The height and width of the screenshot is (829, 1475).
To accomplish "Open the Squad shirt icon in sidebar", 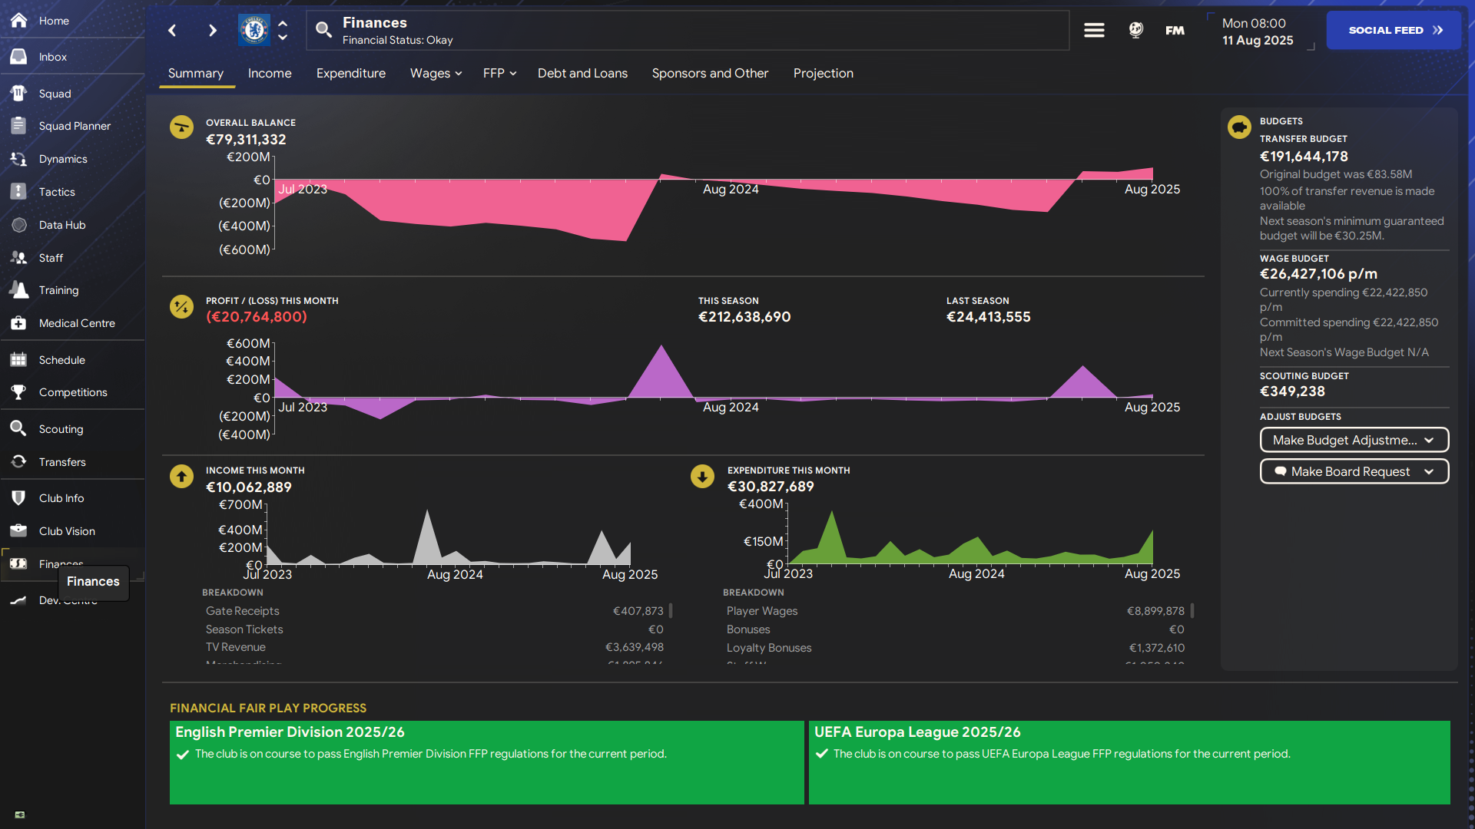I will [x=18, y=94].
